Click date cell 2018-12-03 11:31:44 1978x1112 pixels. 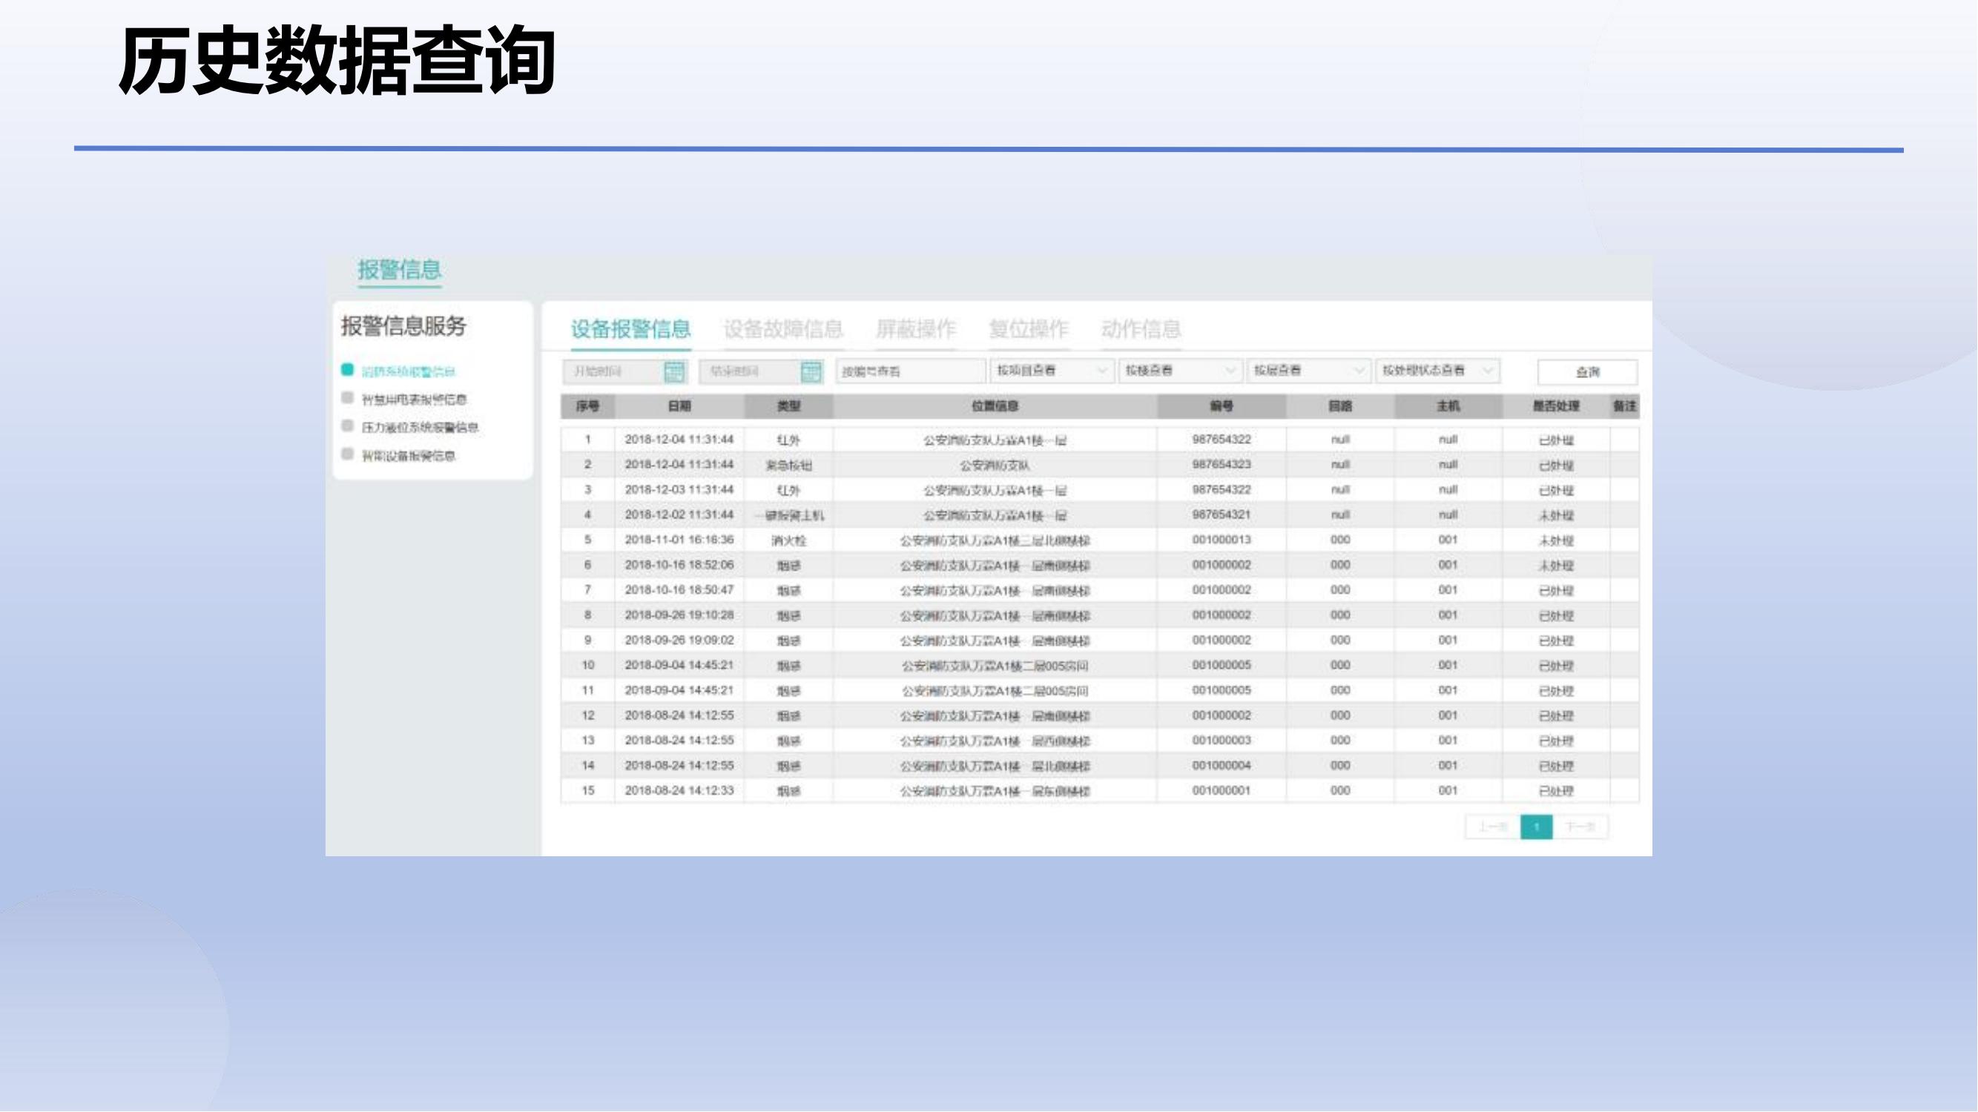[679, 489]
